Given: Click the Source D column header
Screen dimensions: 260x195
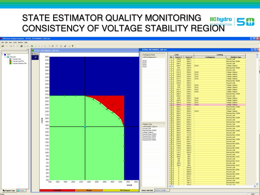Looking at the screenshot, I should pos(189,57).
